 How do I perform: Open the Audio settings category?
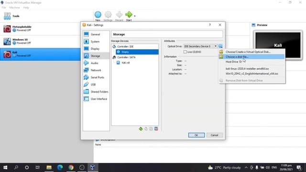[x=96, y=63]
